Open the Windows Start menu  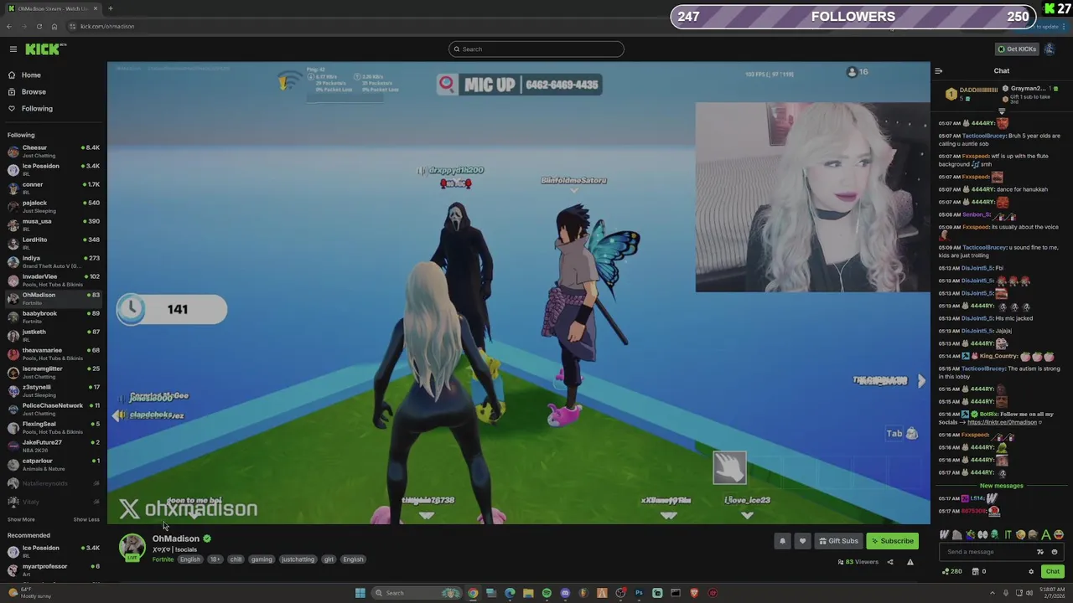pyautogui.click(x=360, y=593)
